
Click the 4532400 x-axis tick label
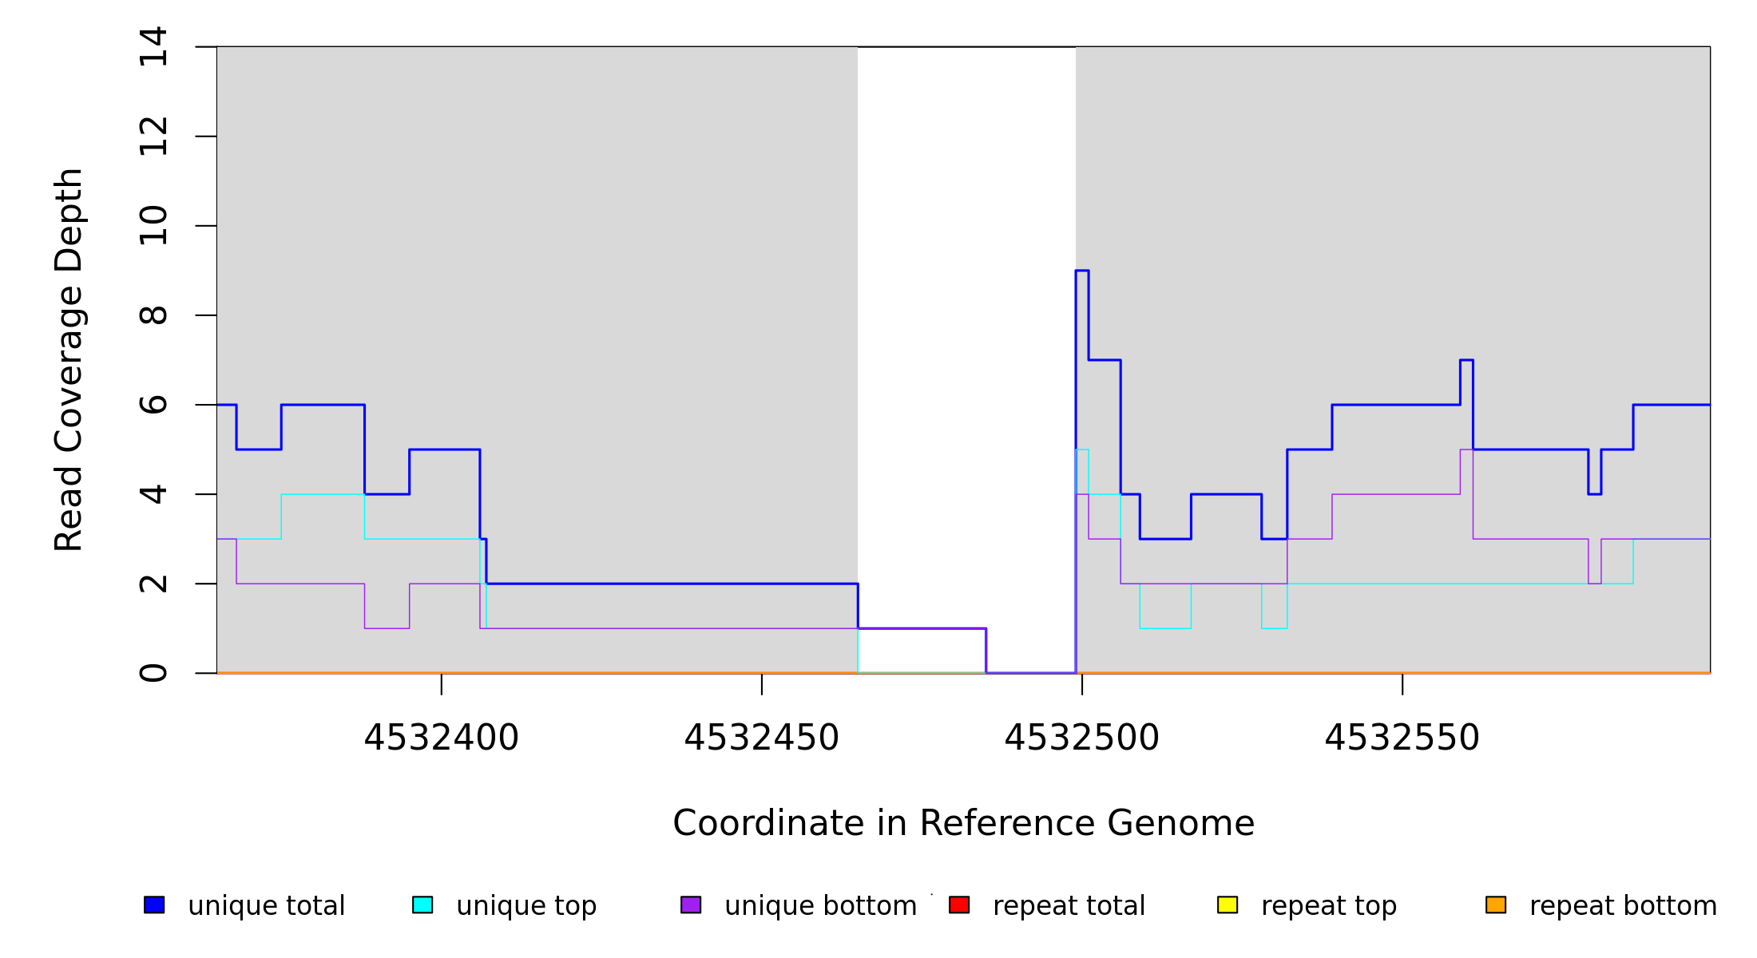(441, 738)
